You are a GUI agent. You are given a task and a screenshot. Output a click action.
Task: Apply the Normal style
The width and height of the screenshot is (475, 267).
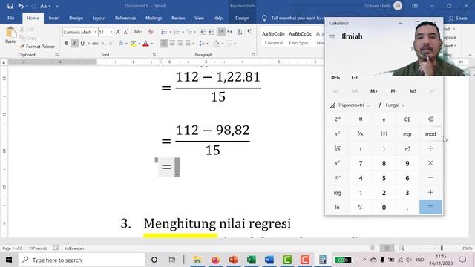click(273, 38)
